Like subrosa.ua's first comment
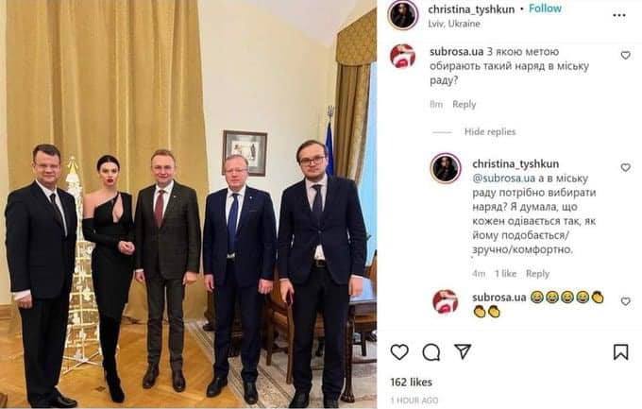Viewport: 642px width, 409px height. click(625, 55)
